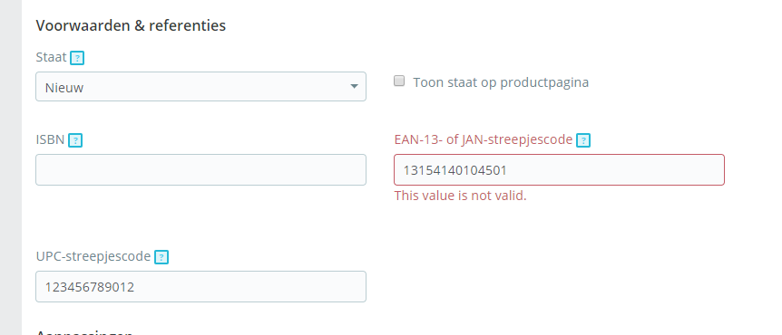Click the Voorwaarden & referenties heading

[131, 25]
